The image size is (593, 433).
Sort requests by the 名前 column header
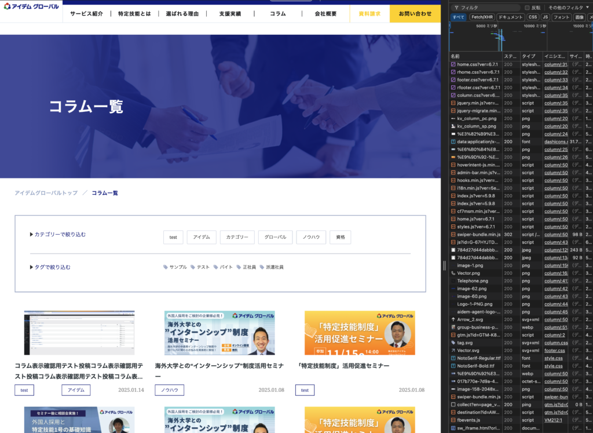click(475, 56)
